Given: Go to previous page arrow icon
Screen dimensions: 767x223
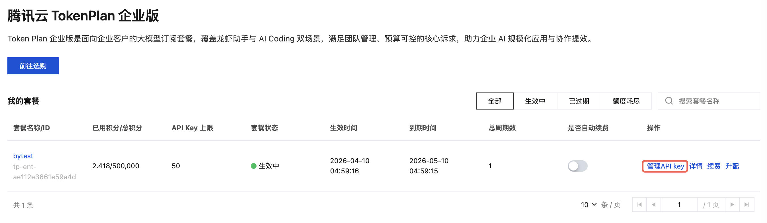Looking at the screenshot, I should tap(654, 205).
